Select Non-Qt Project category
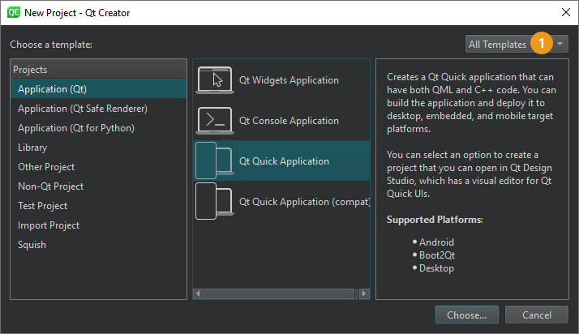Image resolution: width=579 pixels, height=334 pixels. tap(50, 186)
